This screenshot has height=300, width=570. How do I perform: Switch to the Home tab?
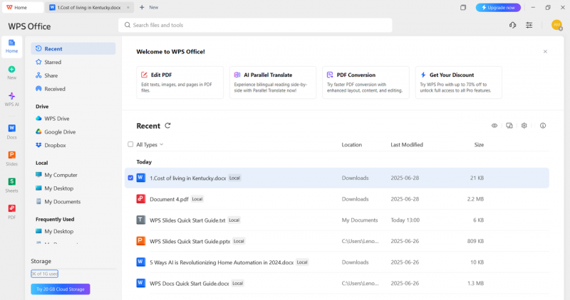tap(23, 7)
